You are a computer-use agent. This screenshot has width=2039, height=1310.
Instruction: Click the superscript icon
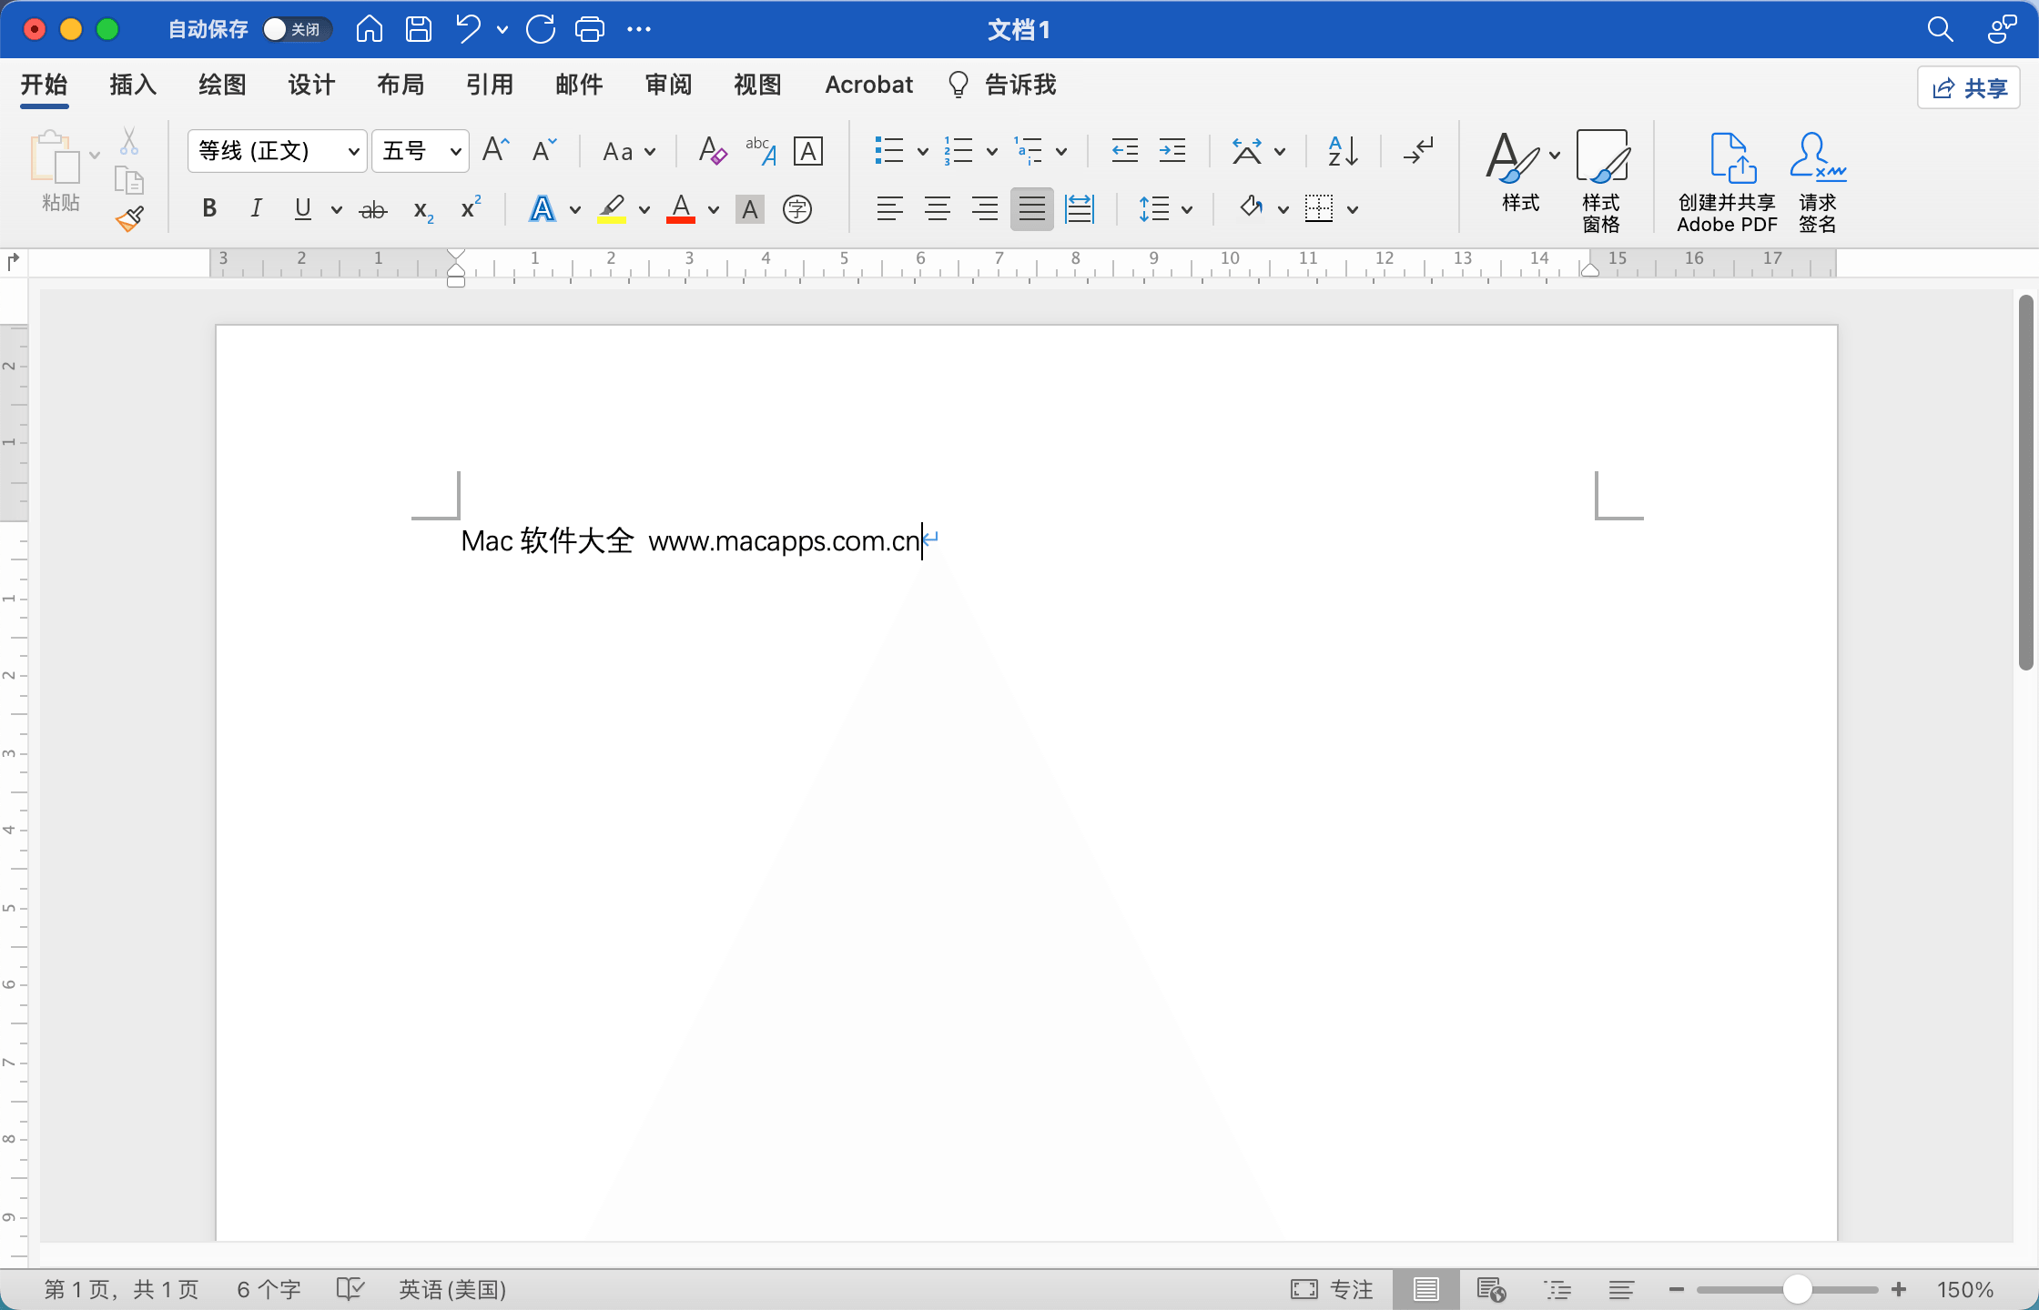[471, 208]
